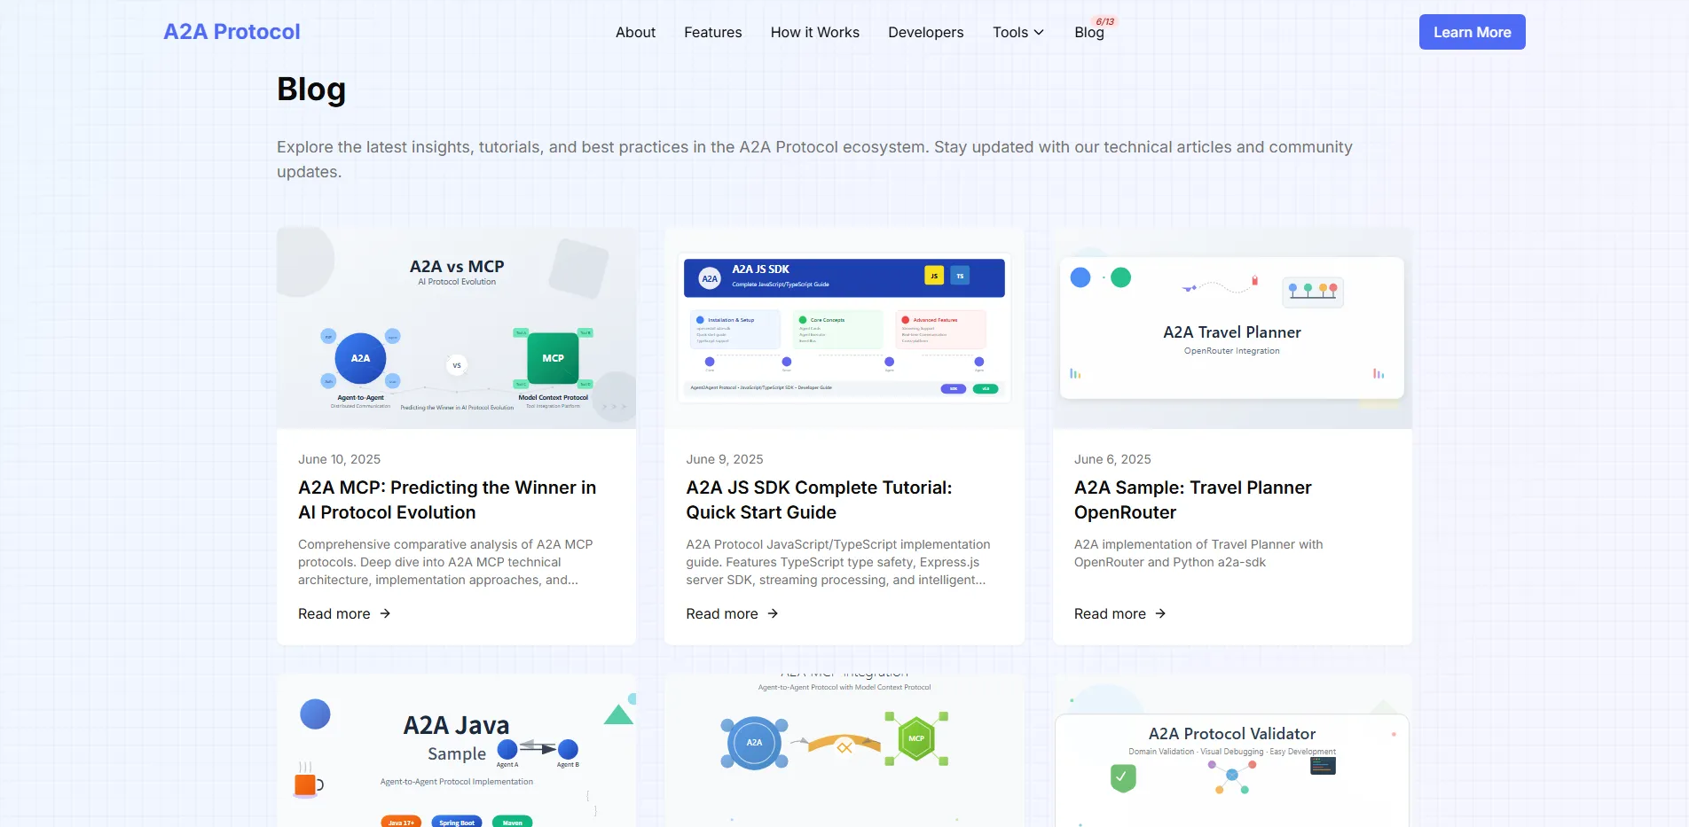1689x827 pixels.
Task: Click the airplane icon on the Travel Planner card
Action: [x=1188, y=289]
